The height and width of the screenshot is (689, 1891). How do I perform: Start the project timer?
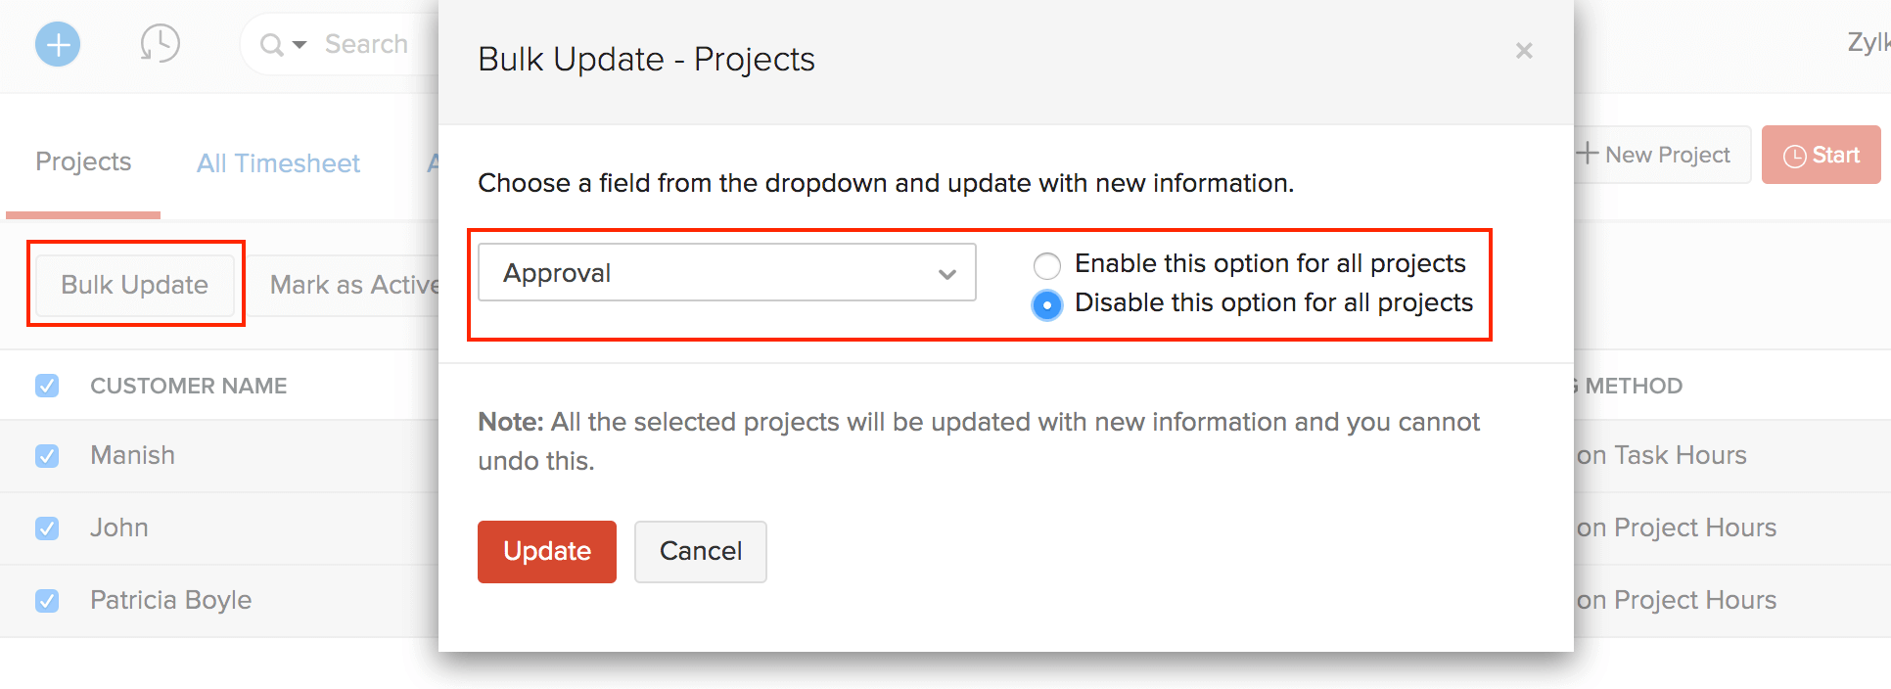click(x=1829, y=154)
